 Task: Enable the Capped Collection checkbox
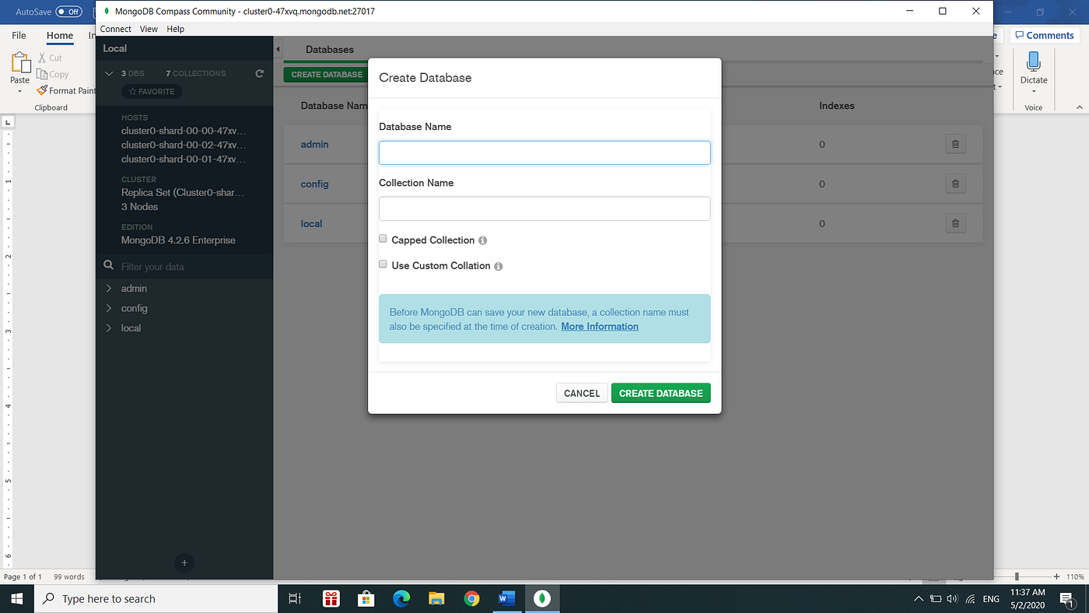coord(383,238)
